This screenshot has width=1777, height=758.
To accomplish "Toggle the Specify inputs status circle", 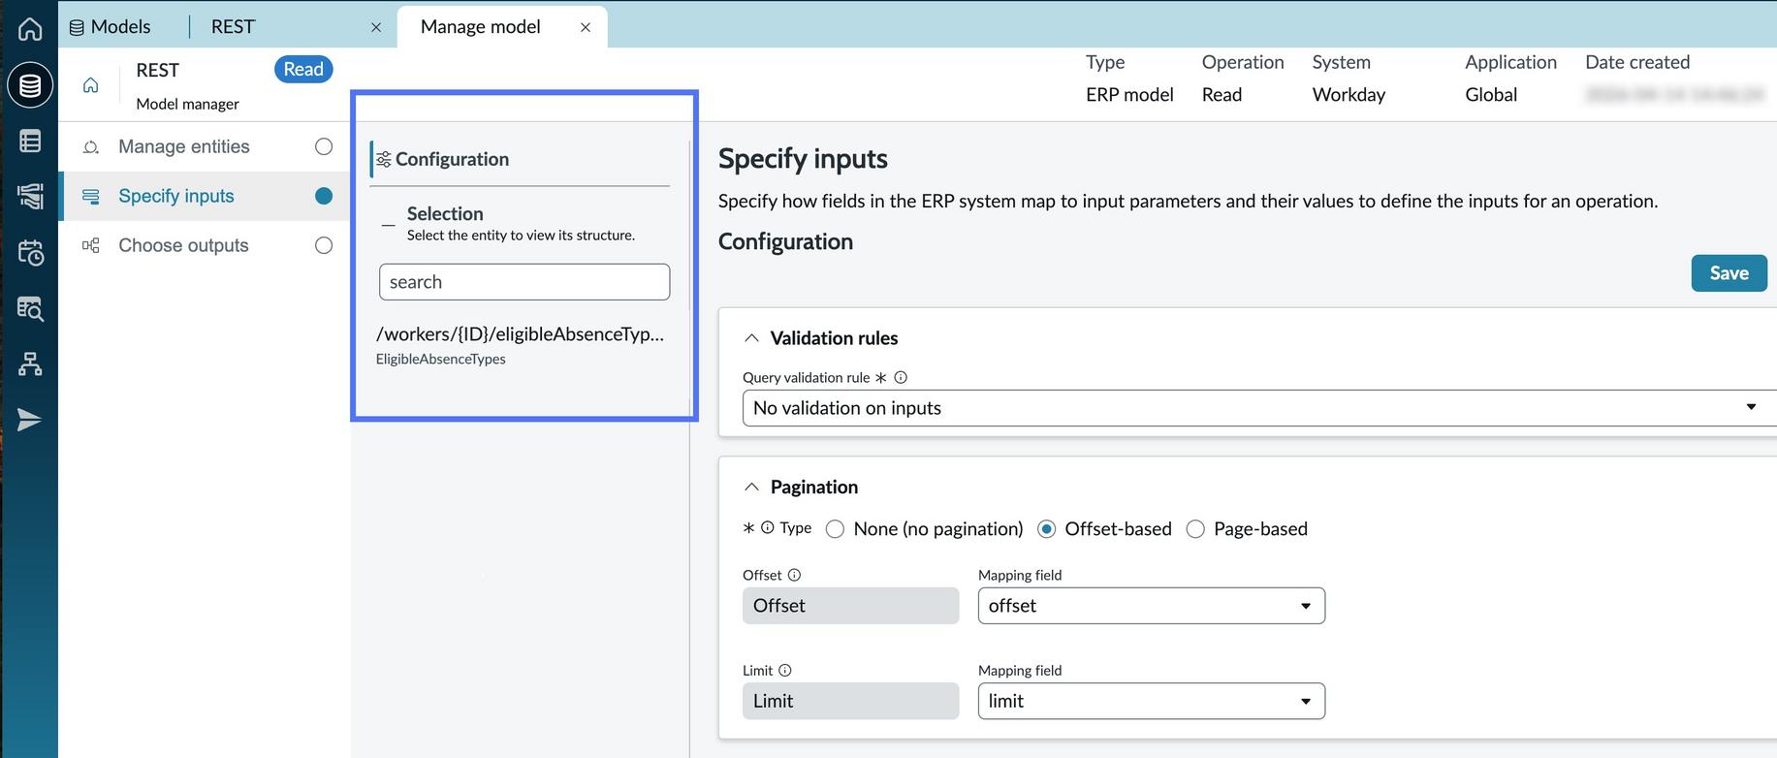I will coord(324,196).
